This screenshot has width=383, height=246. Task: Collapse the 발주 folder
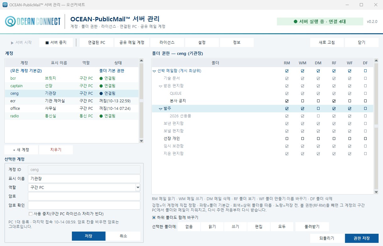click(x=161, y=109)
